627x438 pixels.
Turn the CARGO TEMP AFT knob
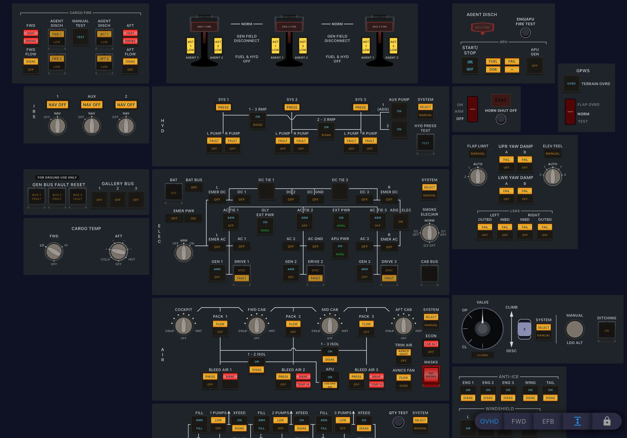118,251
